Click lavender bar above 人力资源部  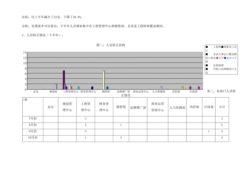161,88
